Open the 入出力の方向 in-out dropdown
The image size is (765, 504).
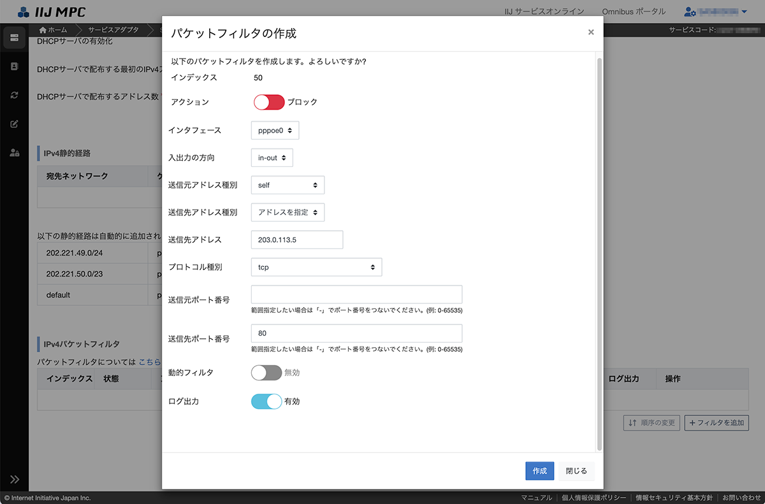pyautogui.click(x=272, y=157)
